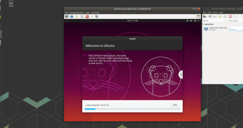The height and width of the screenshot is (128, 243).
Task: Click the installer progress bar
Action: pyautogui.click(x=132, y=109)
